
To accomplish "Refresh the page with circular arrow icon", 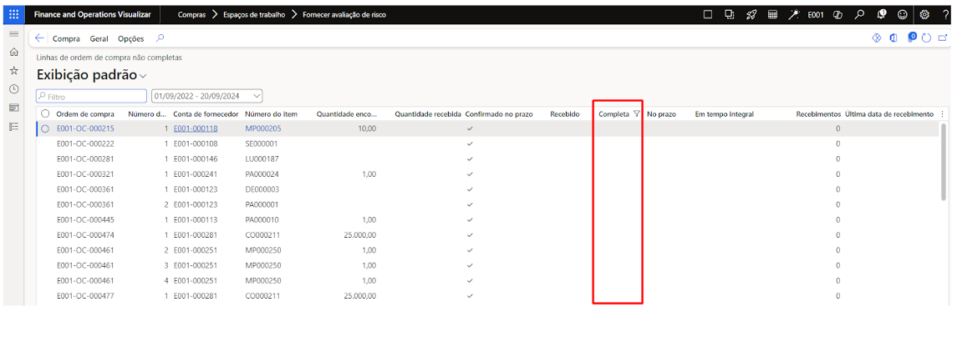I will 927,38.
